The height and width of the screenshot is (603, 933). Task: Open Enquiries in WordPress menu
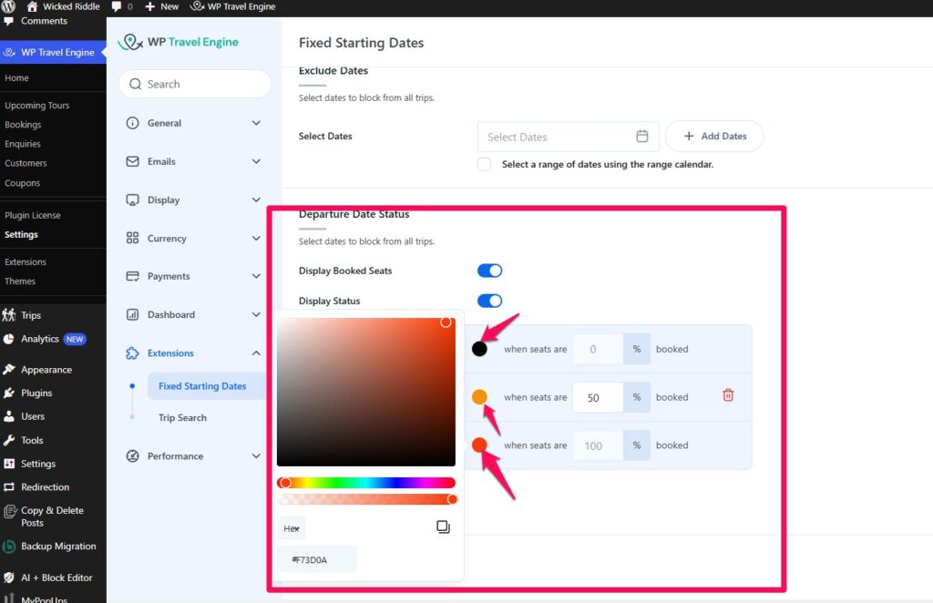(x=23, y=144)
